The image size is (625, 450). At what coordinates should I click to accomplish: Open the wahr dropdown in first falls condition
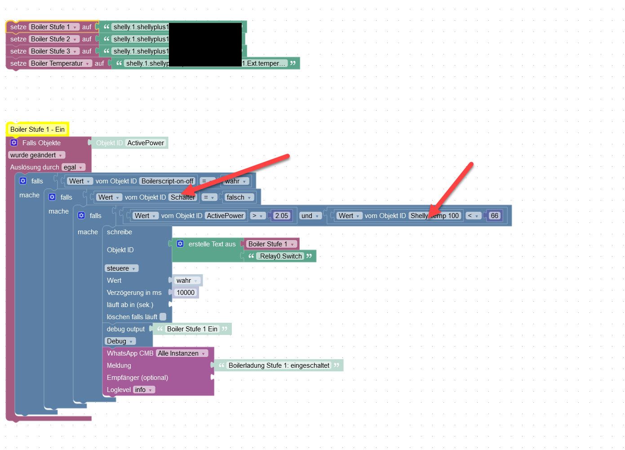[x=236, y=181]
